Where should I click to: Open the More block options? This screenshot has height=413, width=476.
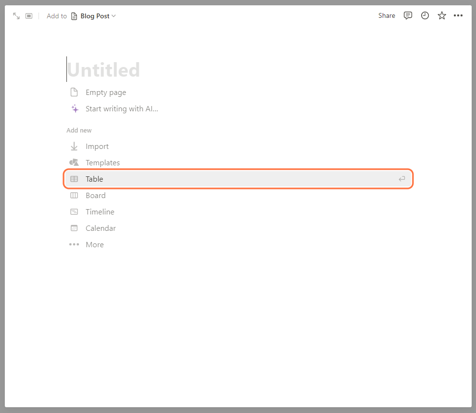coord(94,244)
